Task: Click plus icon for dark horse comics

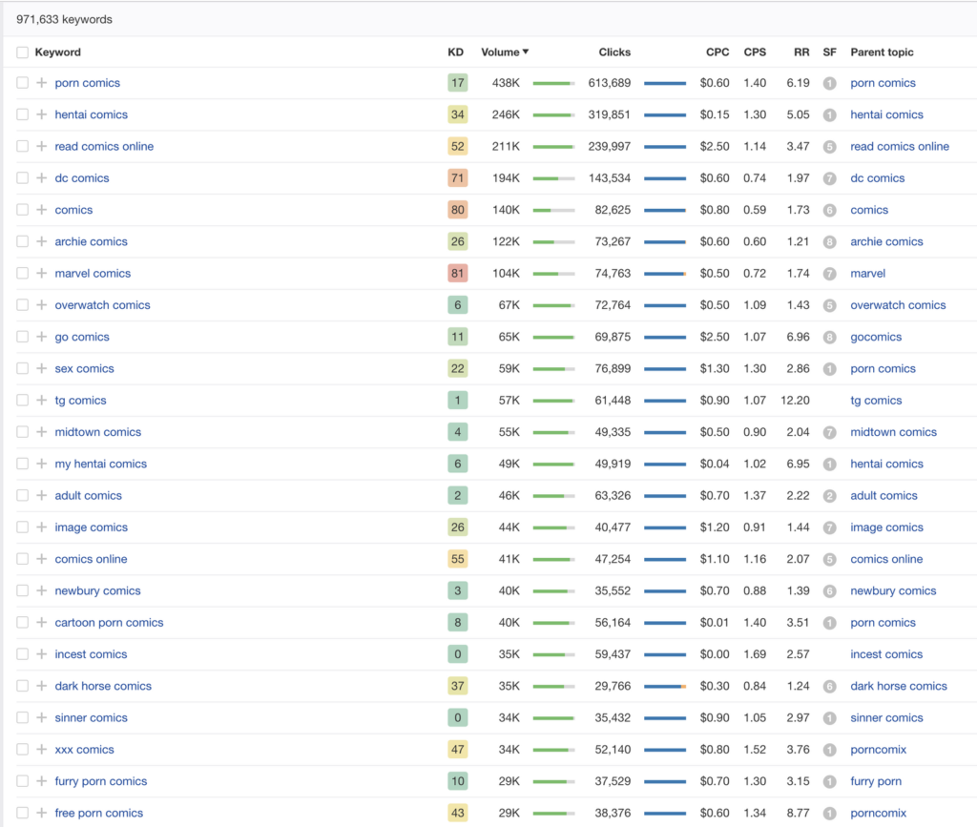Action: tap(42, 686)
